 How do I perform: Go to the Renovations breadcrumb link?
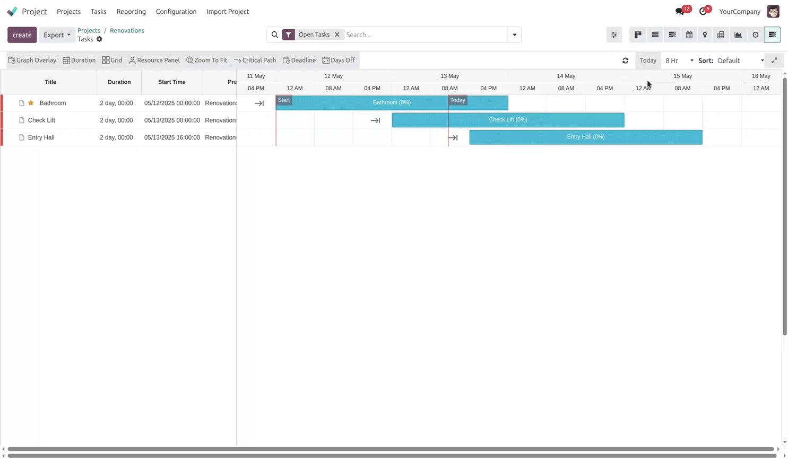coord(127,31)
